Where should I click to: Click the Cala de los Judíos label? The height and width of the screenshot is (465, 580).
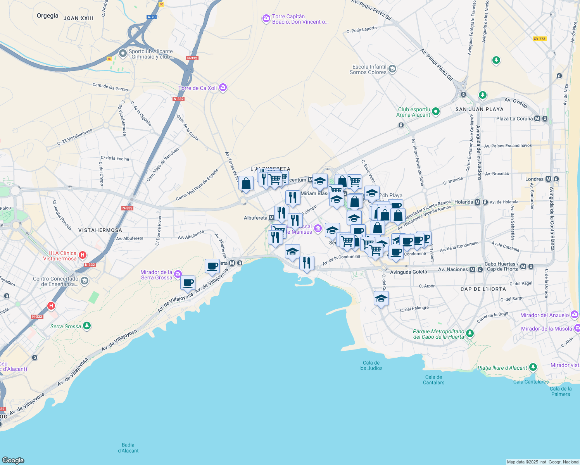371,365
